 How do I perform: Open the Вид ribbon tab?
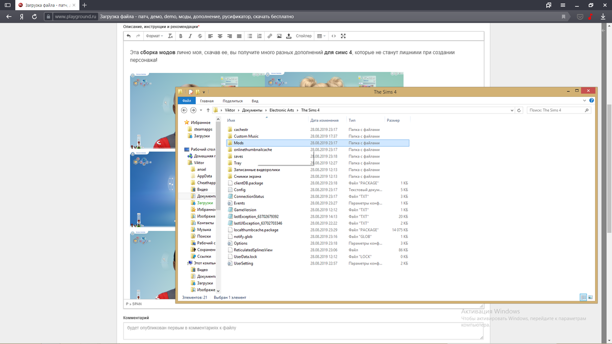[255, 101]
